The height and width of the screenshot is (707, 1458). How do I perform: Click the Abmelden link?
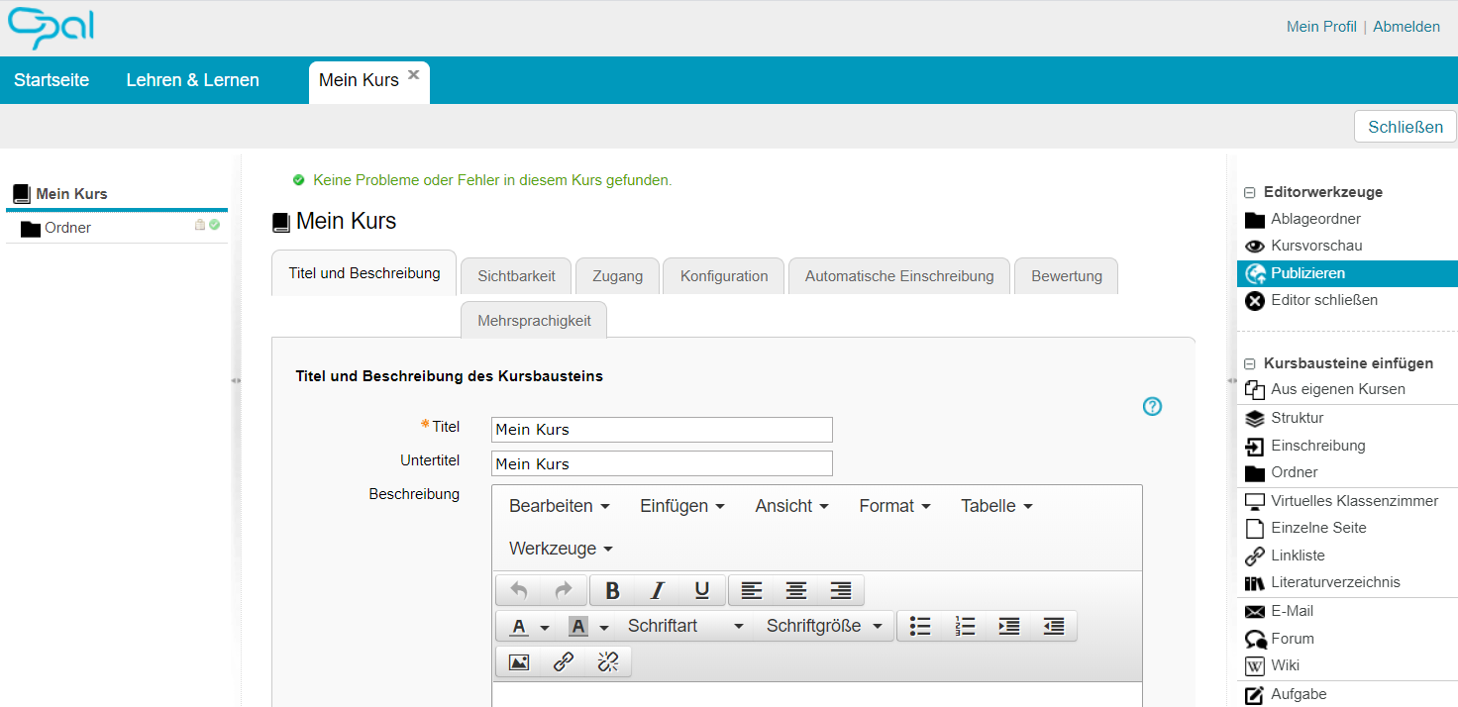1406,27
